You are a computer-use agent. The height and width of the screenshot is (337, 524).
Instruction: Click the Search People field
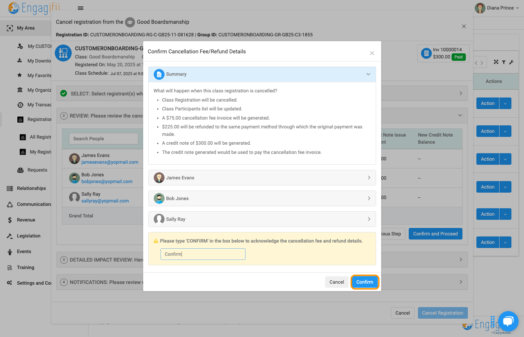104,139
